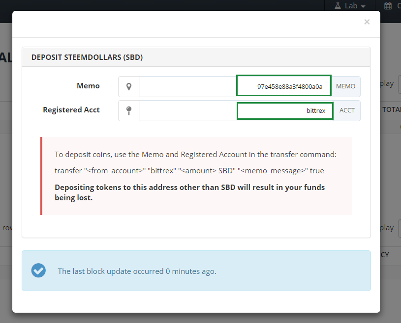Click the MEMO copy button
The height and width of the screenshot is (323, 401).
(346, 86)
